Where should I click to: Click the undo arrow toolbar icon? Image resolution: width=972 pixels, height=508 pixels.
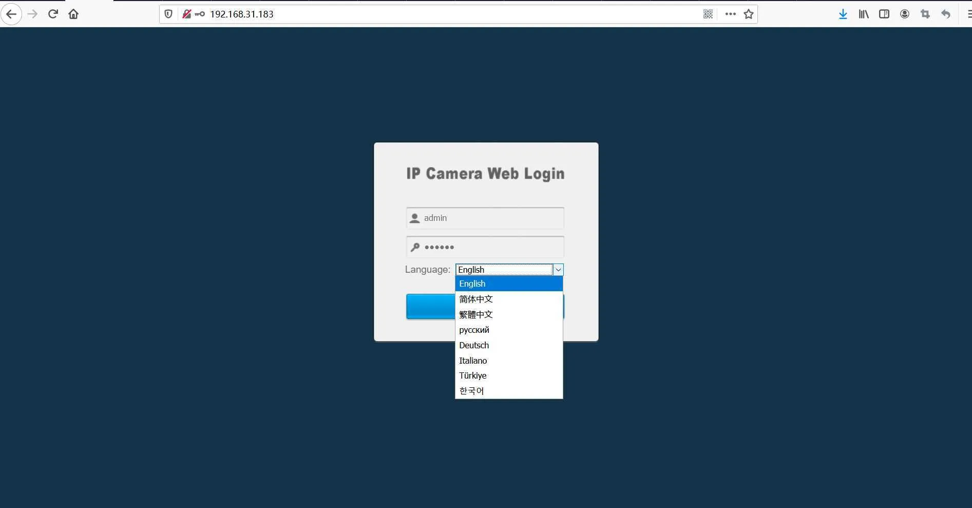pyautogui.click(x=946, y=14)
